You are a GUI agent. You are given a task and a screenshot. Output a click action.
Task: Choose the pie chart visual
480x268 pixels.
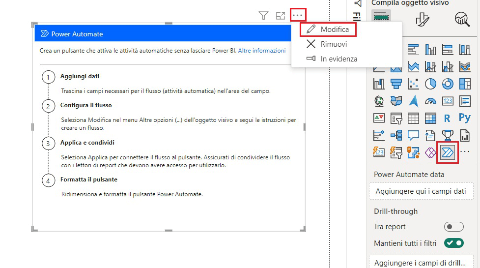point(430,84)
